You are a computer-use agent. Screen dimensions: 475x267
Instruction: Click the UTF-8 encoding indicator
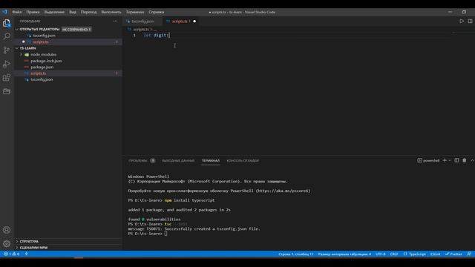click(x=380, y=254)
